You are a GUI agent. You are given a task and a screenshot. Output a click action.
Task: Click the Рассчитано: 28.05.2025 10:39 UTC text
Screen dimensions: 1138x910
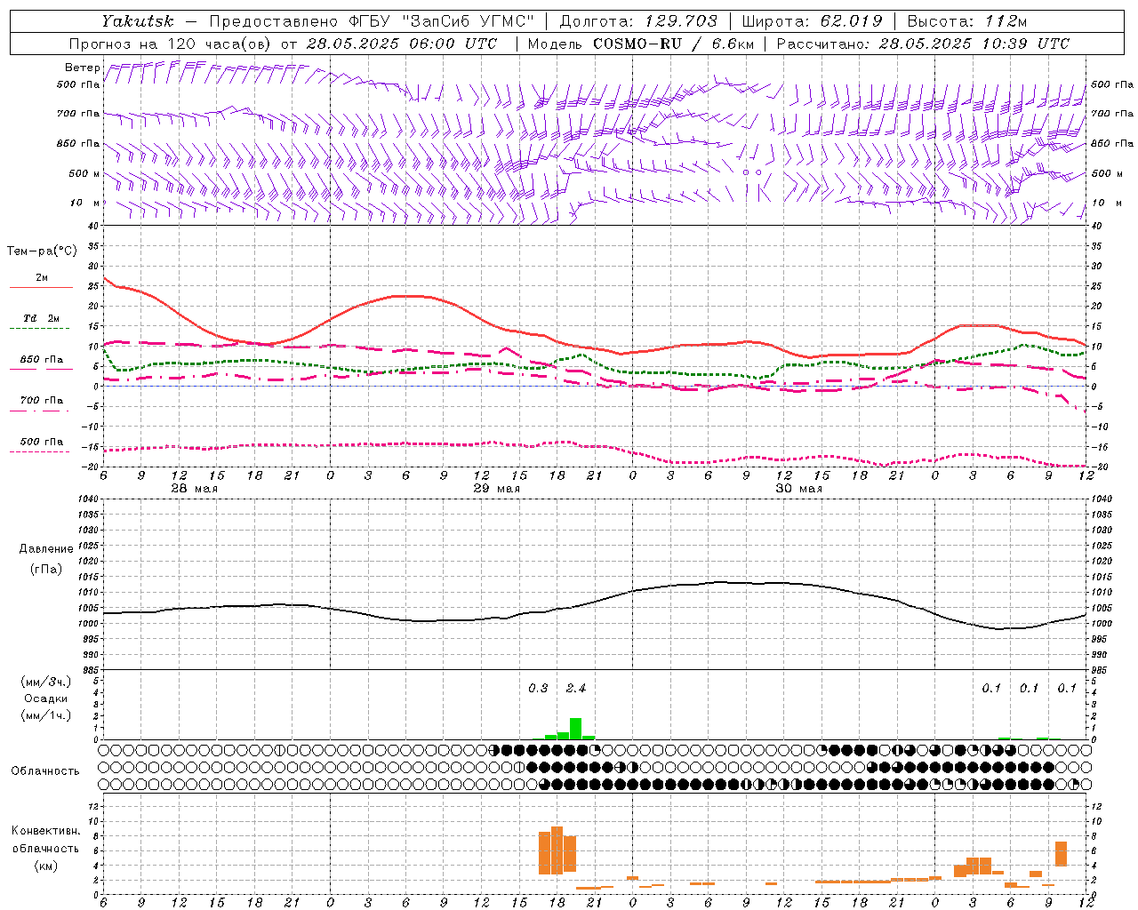pyautogui.click(x=923, y=44)
